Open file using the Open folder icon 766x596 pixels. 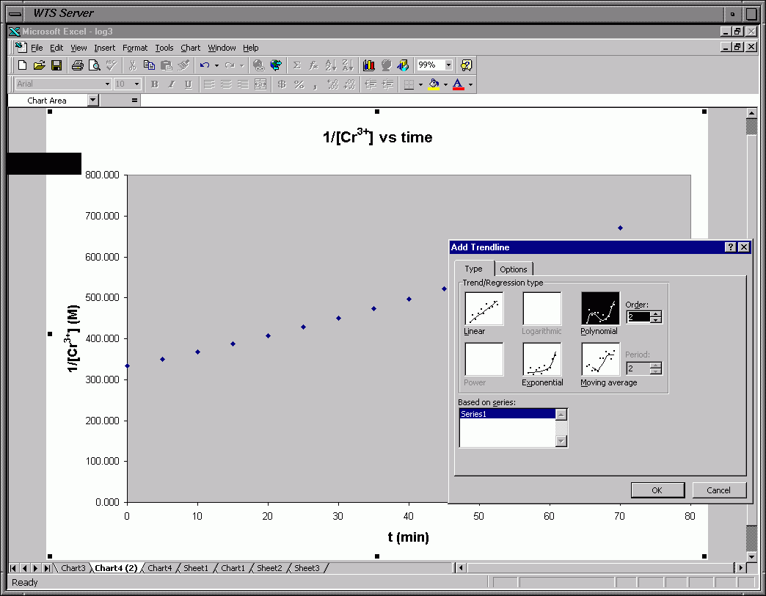click(40, 65)
